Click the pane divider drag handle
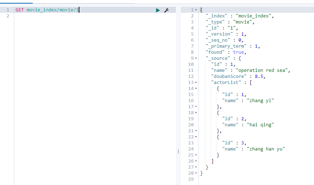Image resolution: width=314 pixels, height=185 pixels. coord(178,152)
